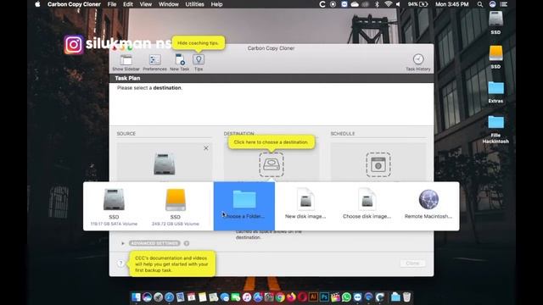Pick the 119 GB SATA SSD as destination
Image resolution: width=543 pixels, height=305 pixels.
pyautogui.click(x=114, y=207)
